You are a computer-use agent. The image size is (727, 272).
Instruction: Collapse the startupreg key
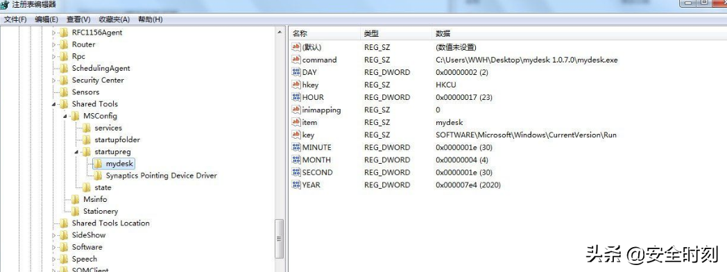[76, 152]
